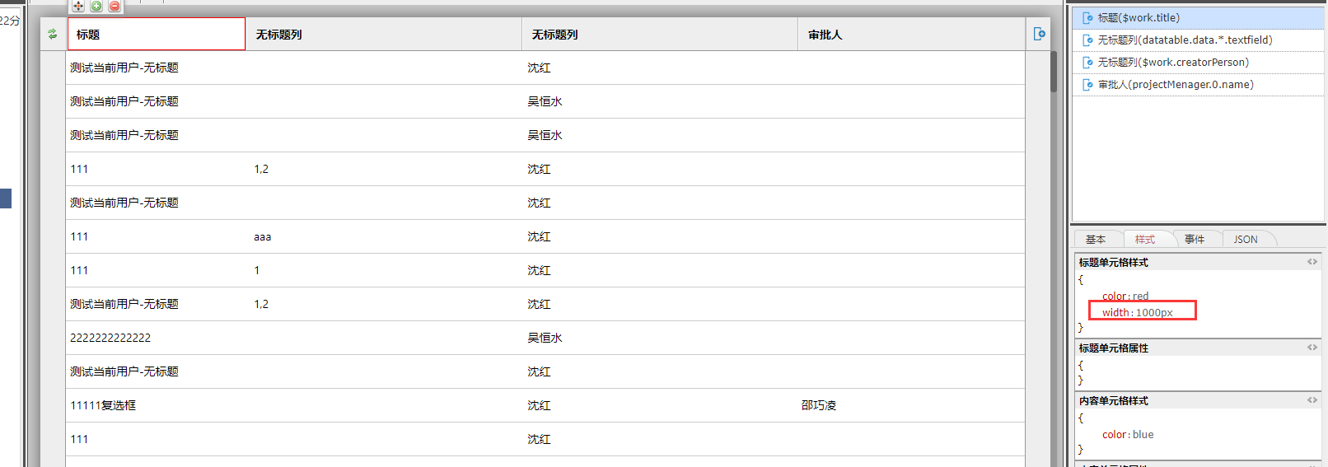The height and width of the screenshot is (467, 1328).
Task: Click the code toggle icon for 标题单元格样式
Action: (x=1312, y=262)
